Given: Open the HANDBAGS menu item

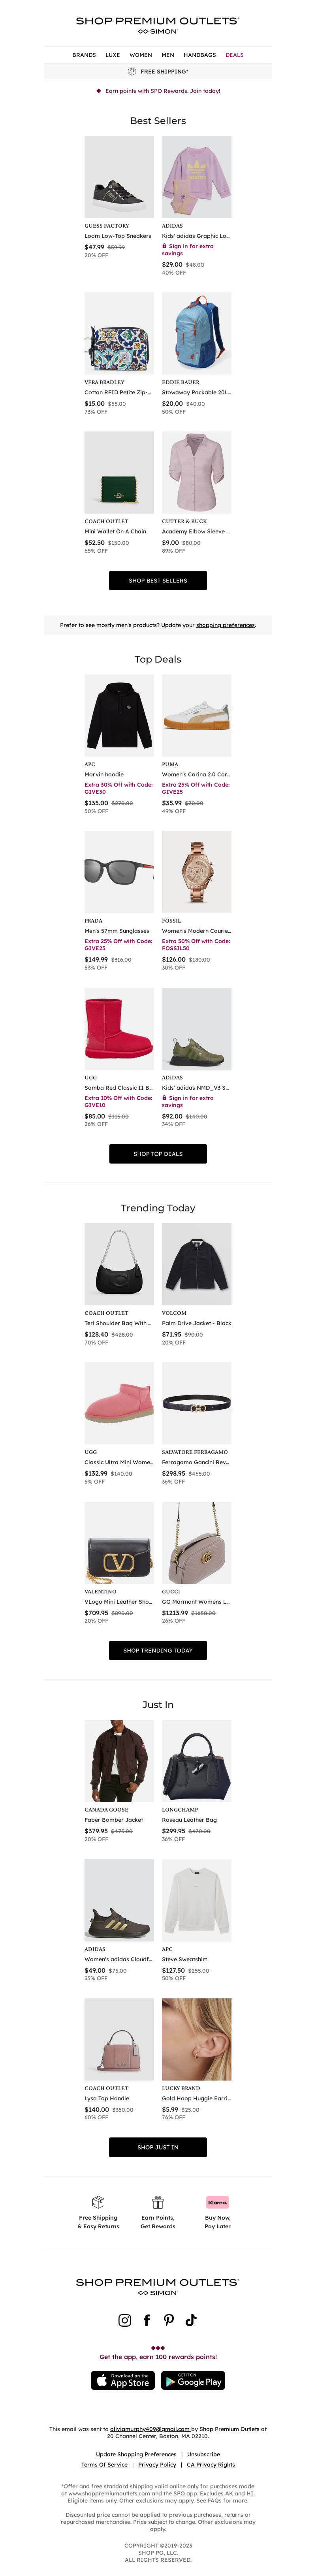Looking at the screenshot, I should tap(200, 55).
